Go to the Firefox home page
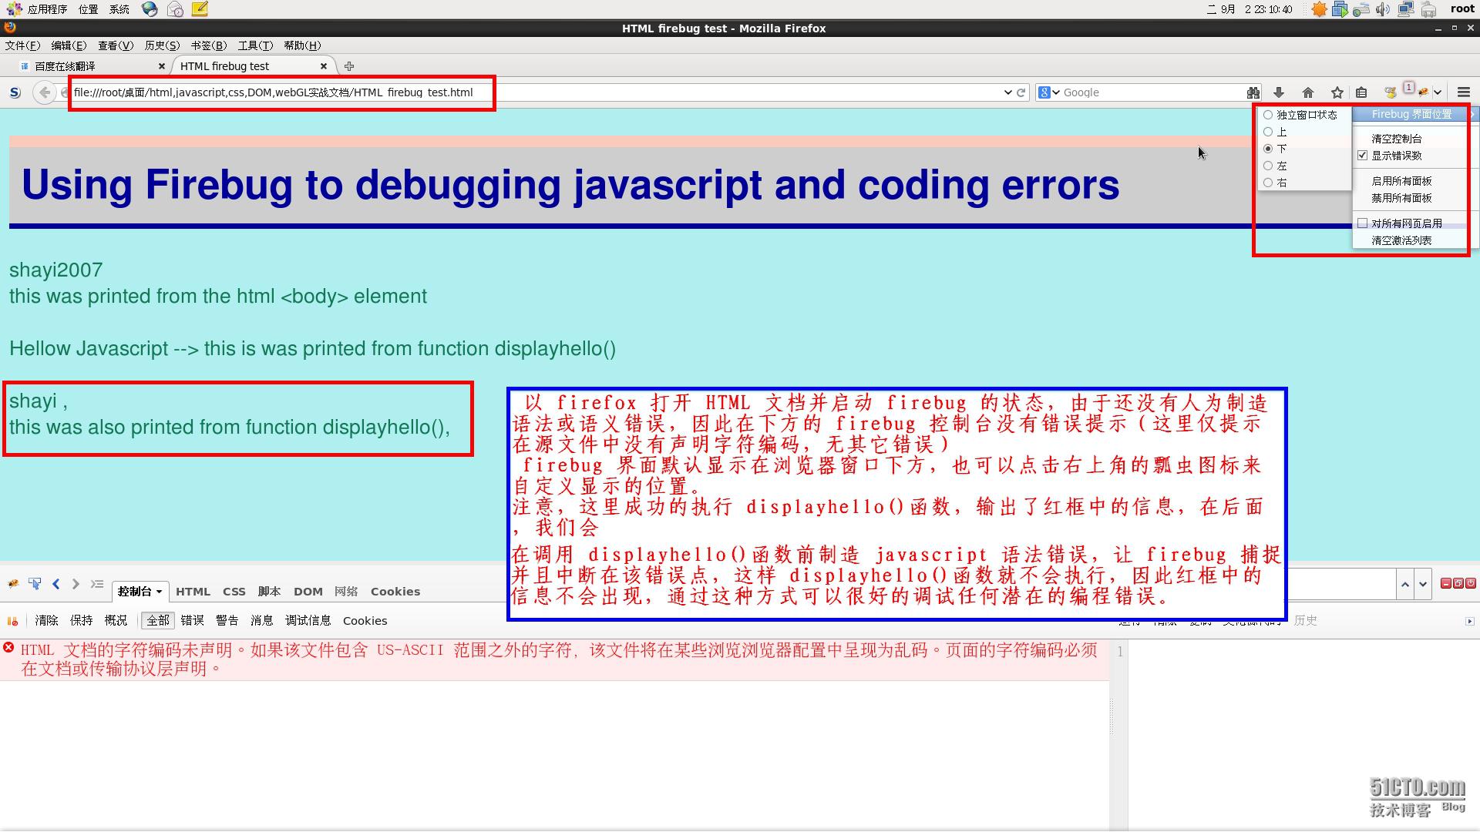The height and width of the screenshot is (832, 1480). coord(1308,92)
